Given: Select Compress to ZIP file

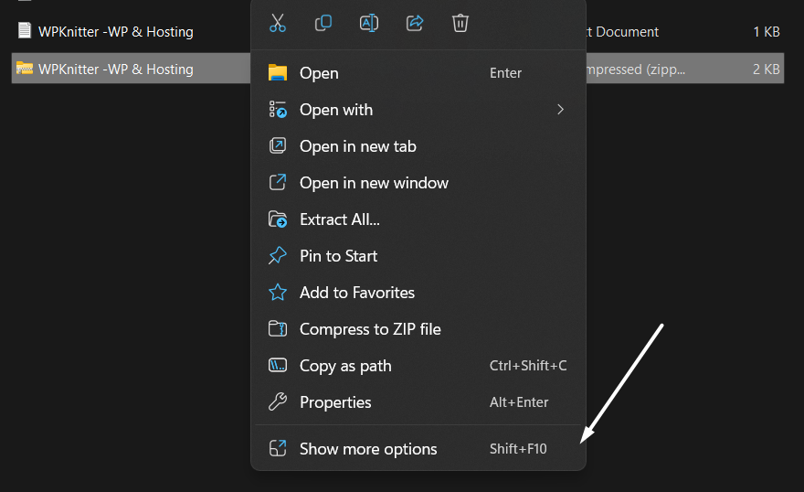Looking at the screenshot, I should point(370,329).
